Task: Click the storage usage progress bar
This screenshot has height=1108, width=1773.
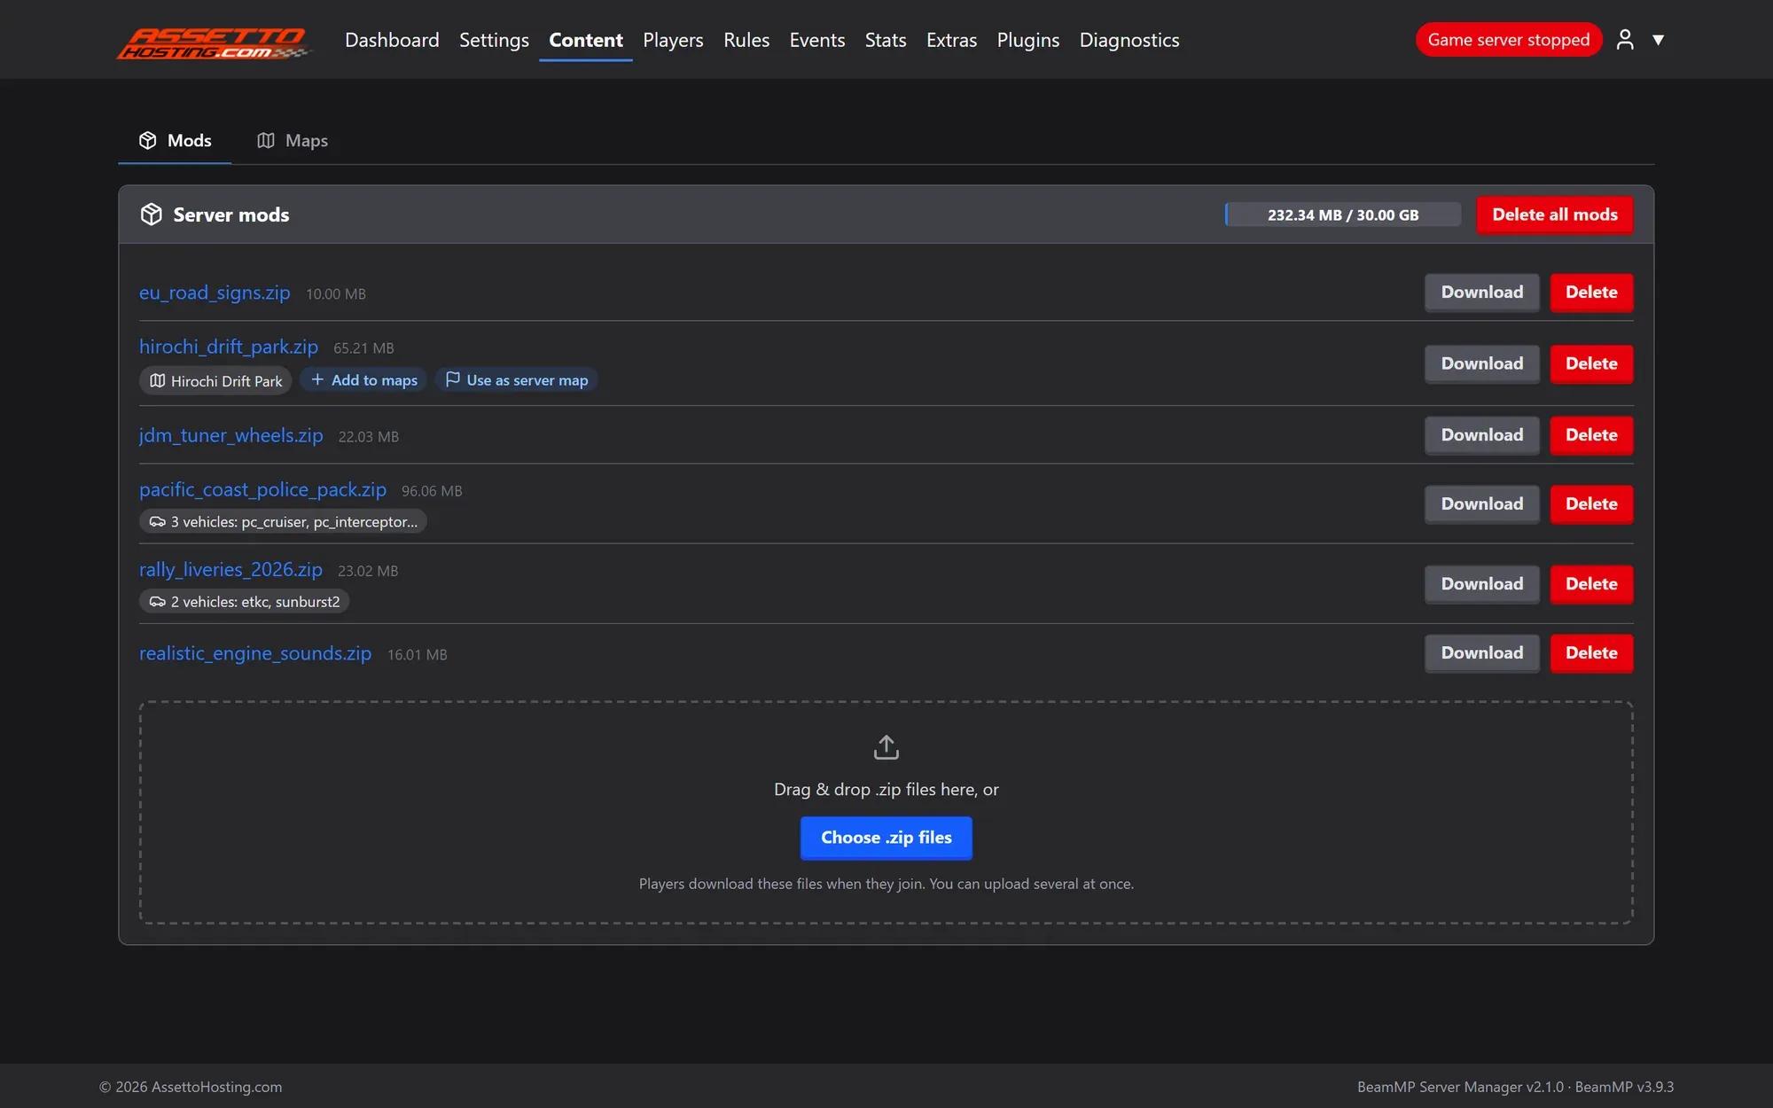Action: tap(1343, 215)
